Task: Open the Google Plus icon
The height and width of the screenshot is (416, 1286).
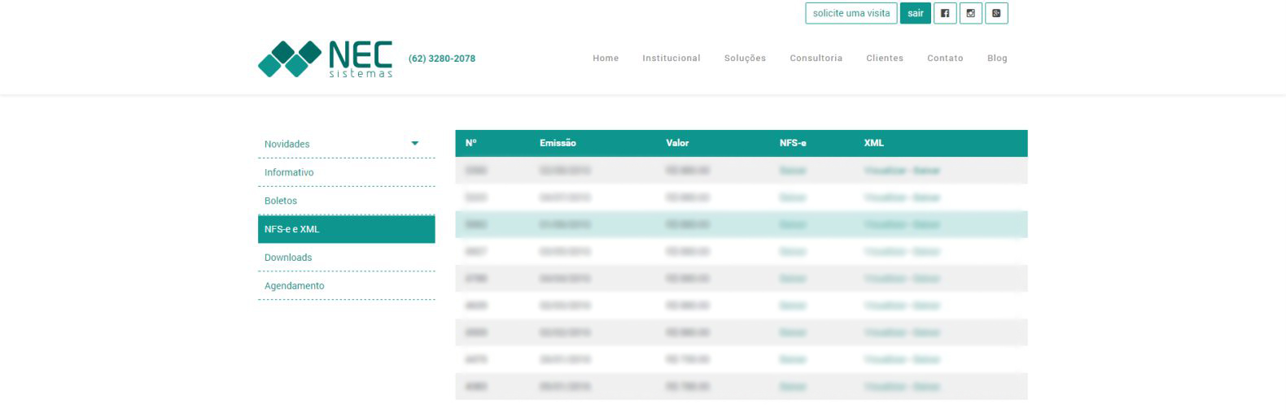Action: pyautogui.click(x=996, y=14)
